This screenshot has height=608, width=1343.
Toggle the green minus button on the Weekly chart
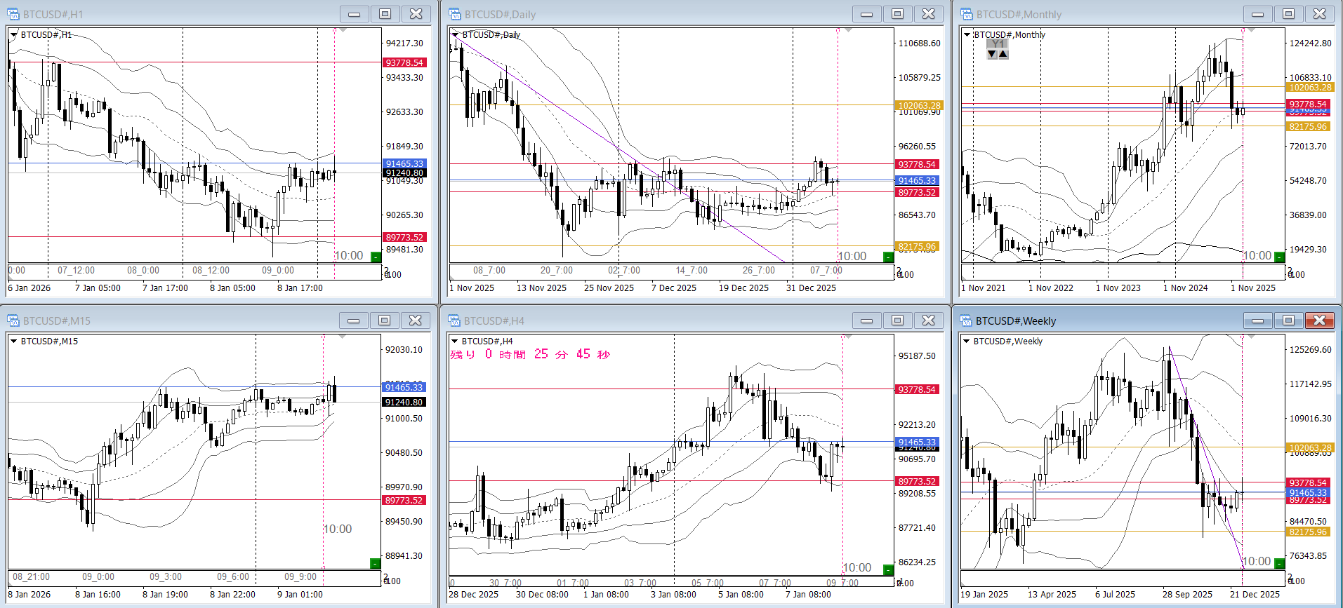1279,563
